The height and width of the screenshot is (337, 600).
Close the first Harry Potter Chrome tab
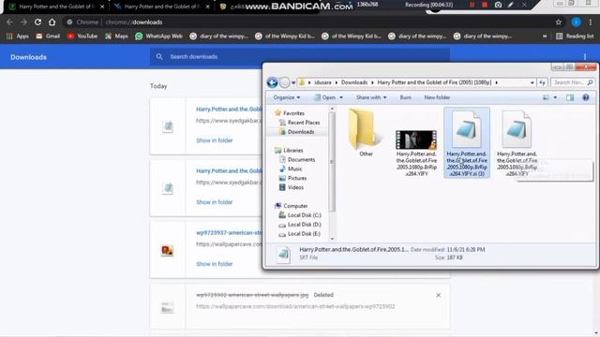[x=102, y=7]
